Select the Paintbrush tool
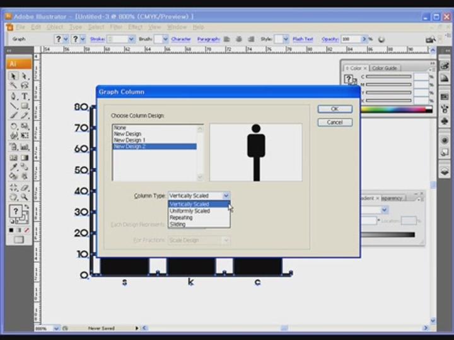The image size is (454, 340). (13, 115)
